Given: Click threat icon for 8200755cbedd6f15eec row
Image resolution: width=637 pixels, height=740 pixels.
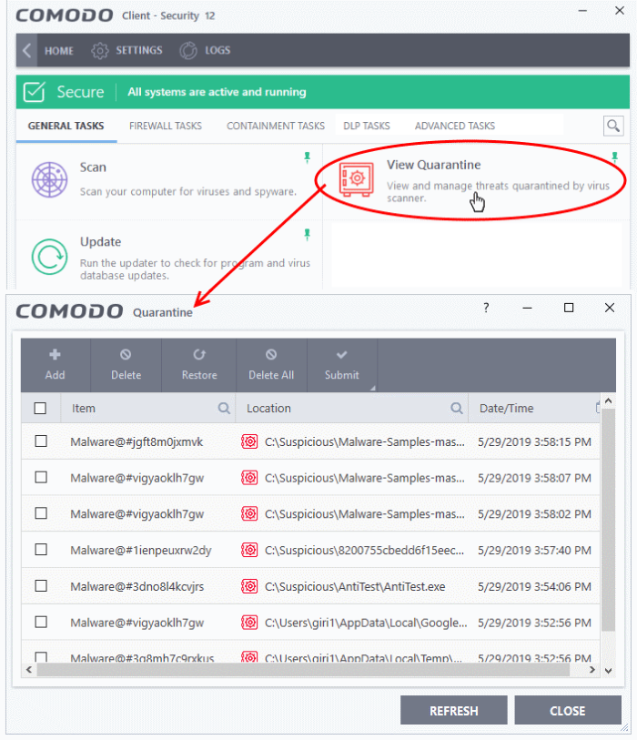Looking at the screenshot, I should coord(249,550).
